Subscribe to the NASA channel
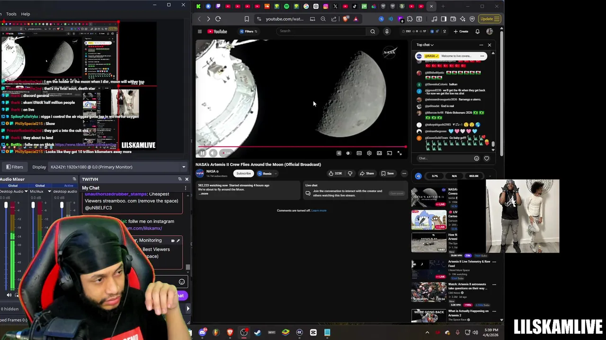Viewport: 606px width, 340px height. coord(244,173)
